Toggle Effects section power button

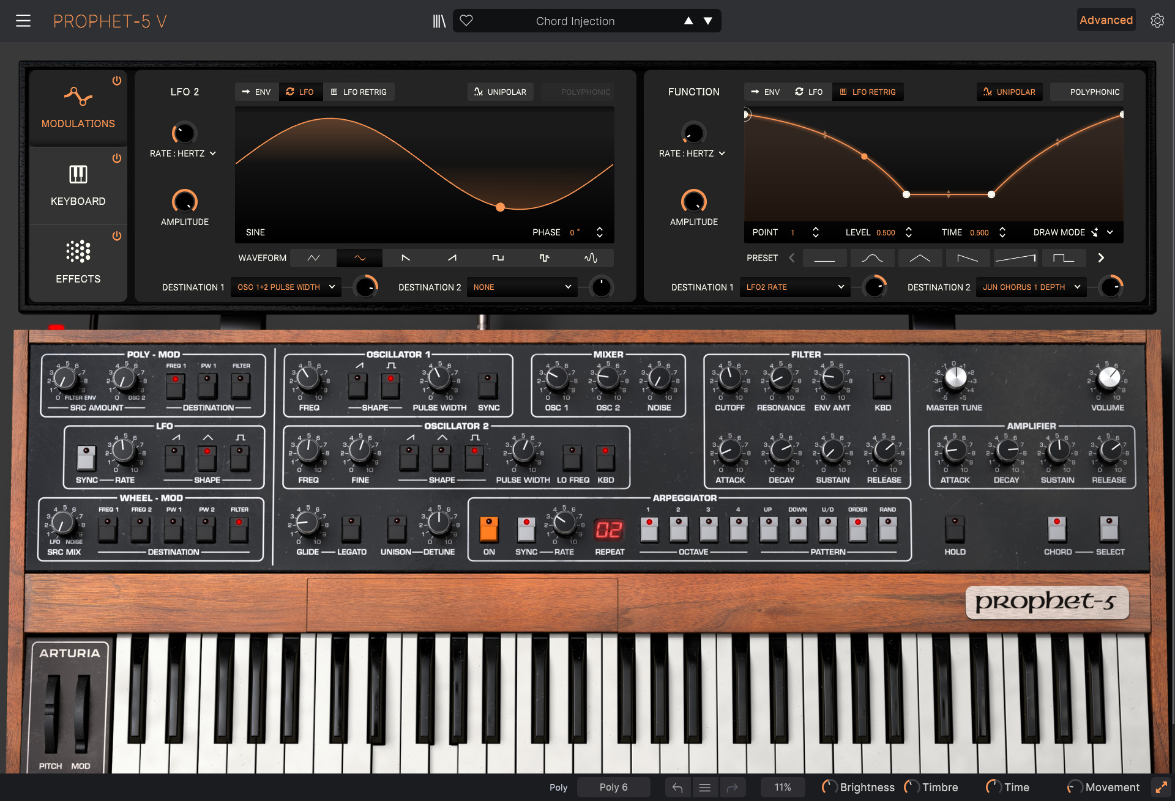pos(116,236)
